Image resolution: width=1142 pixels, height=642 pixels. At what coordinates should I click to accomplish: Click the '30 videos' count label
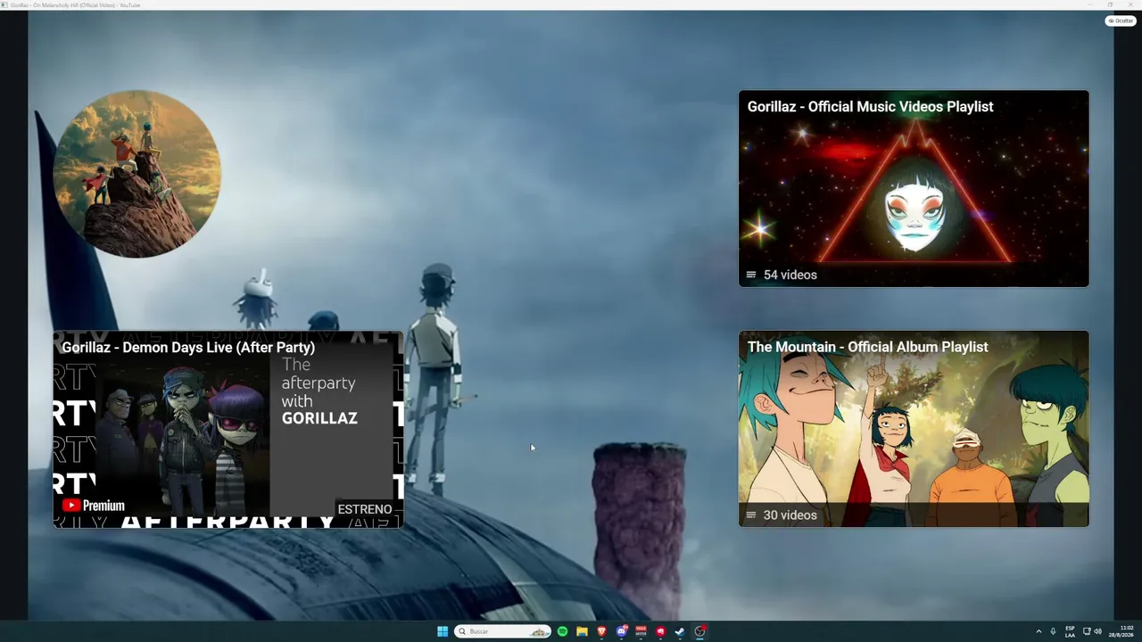[x=790, y=514]
